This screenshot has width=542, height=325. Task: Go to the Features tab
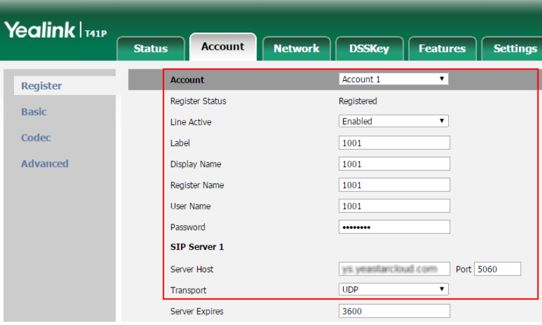(442, 48)
